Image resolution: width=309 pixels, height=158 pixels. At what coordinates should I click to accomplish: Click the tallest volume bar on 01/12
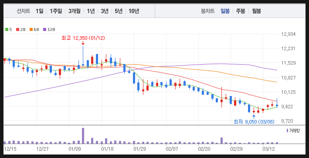coord(83,136)
